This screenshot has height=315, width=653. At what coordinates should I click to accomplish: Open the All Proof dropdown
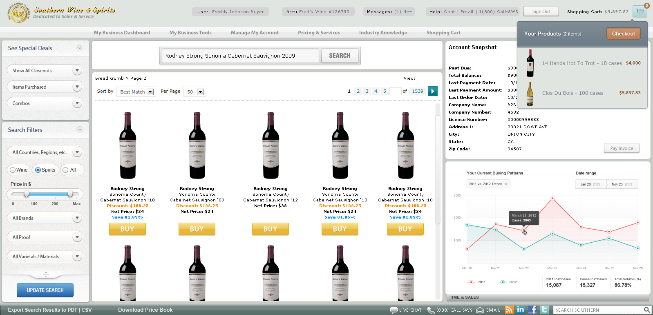coord(45,237)
